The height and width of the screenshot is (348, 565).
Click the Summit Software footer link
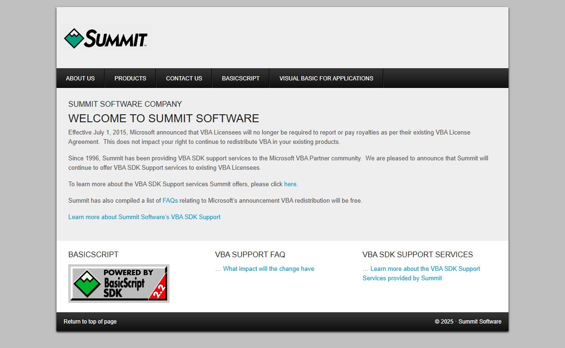tap(480, 322)
